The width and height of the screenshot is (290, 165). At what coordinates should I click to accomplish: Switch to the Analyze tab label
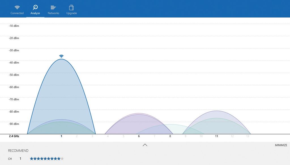[35, 13]
